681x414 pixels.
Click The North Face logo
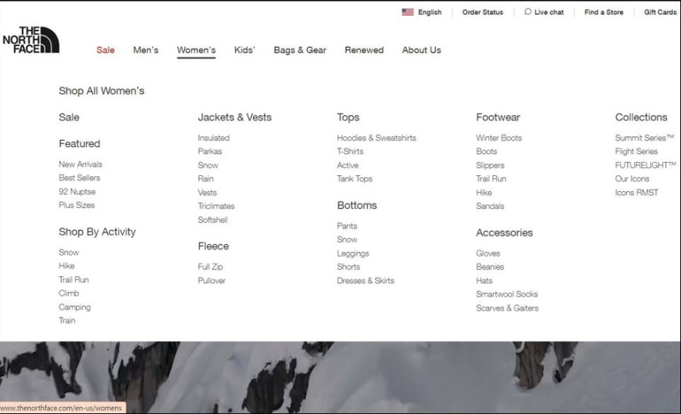pyautogui.click(x=31, y=40)
